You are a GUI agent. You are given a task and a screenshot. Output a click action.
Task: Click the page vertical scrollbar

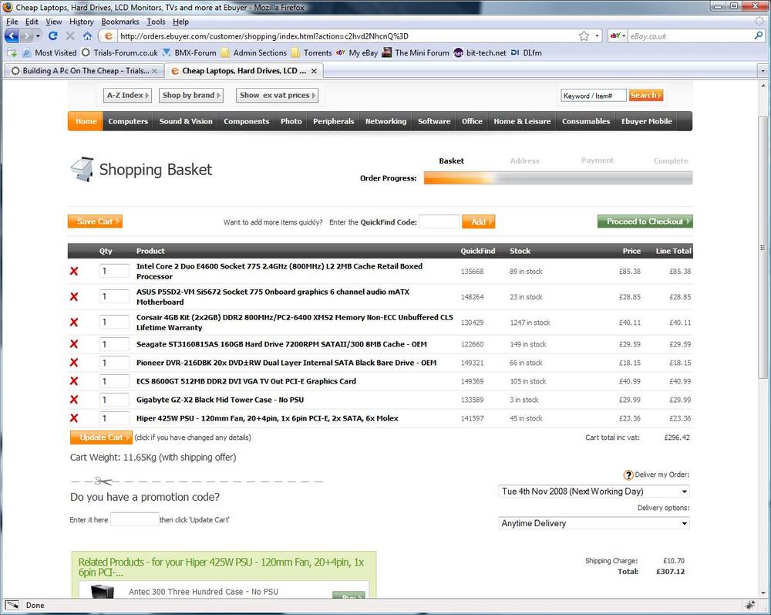(763, 248)
